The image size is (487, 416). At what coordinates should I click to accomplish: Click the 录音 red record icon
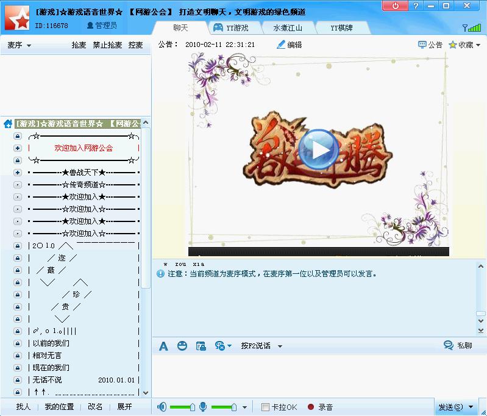[x=311, y=407]
